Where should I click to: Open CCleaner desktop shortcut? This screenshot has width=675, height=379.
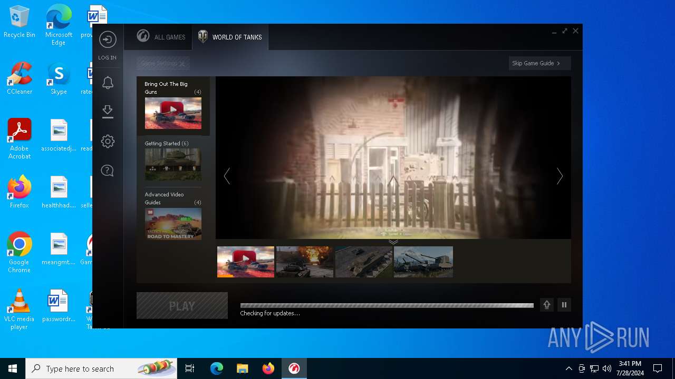point(20,78)
